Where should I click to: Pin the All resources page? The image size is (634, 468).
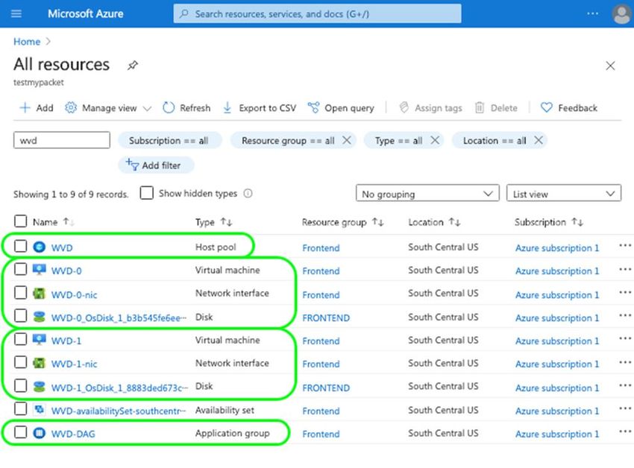(132, 66)
